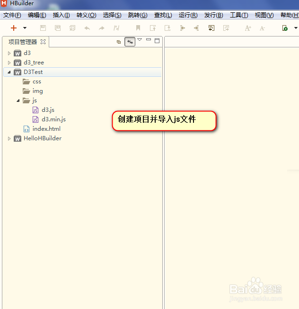Toggle link with editor button
Screen dimensions: 299x309
click(130, 42)
